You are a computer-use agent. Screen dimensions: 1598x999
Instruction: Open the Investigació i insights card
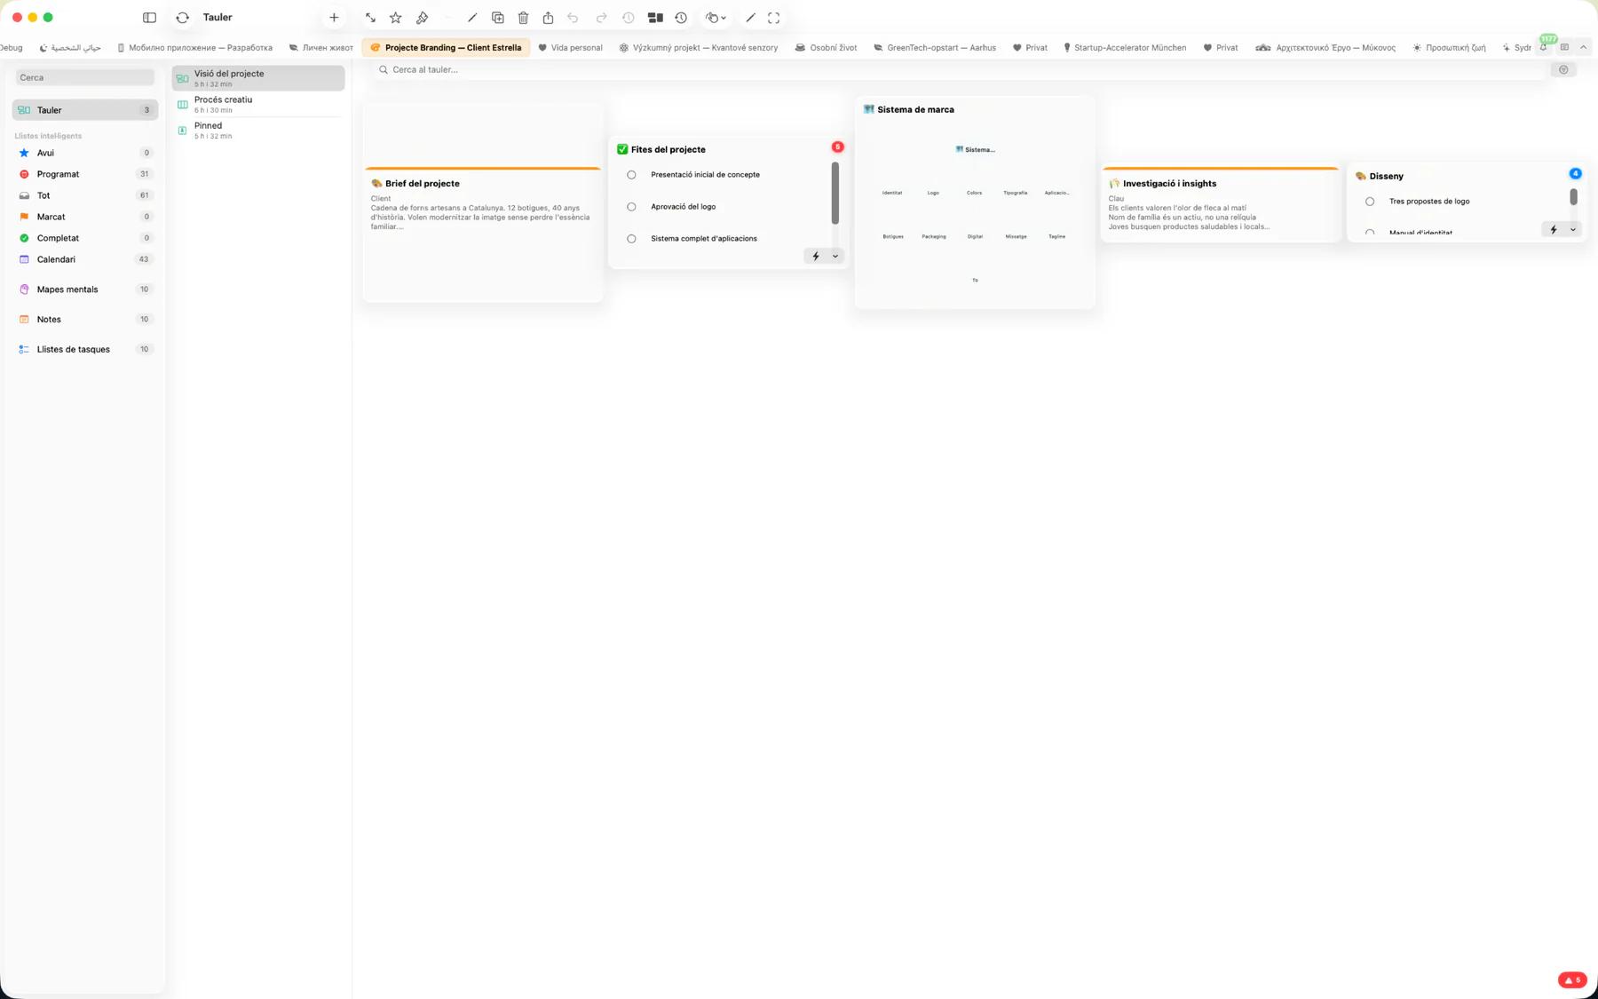pos(1220,204)
